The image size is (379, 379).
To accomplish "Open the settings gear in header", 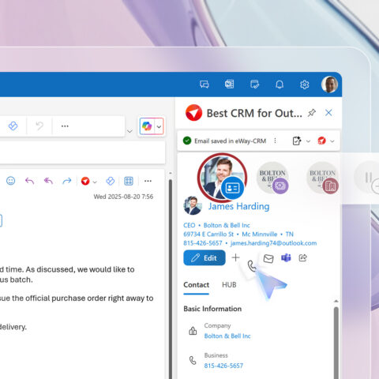I will click(305, 84).
